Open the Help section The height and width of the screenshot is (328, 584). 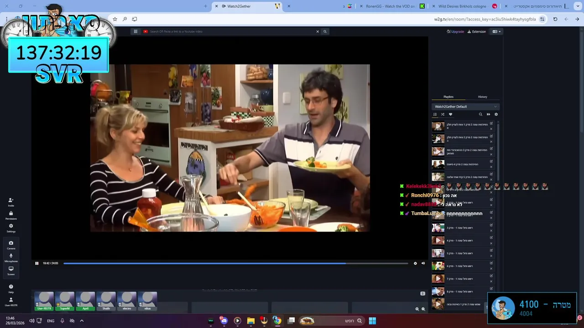point(11,288)
